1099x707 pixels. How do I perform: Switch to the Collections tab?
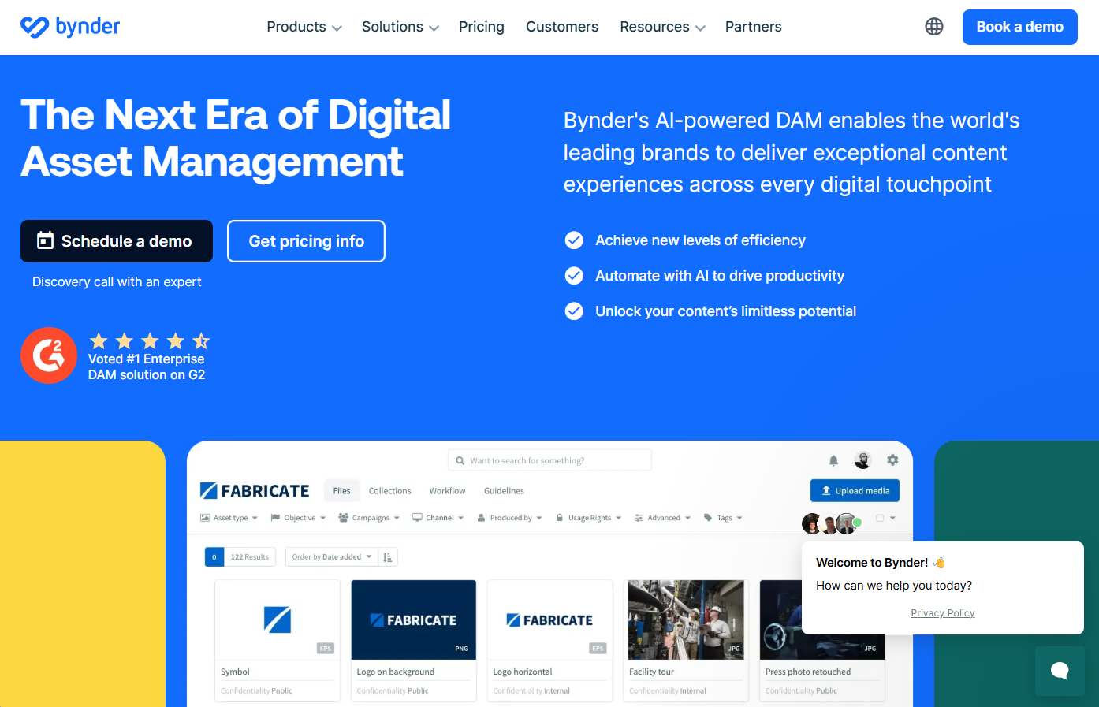tap(389, 491)
